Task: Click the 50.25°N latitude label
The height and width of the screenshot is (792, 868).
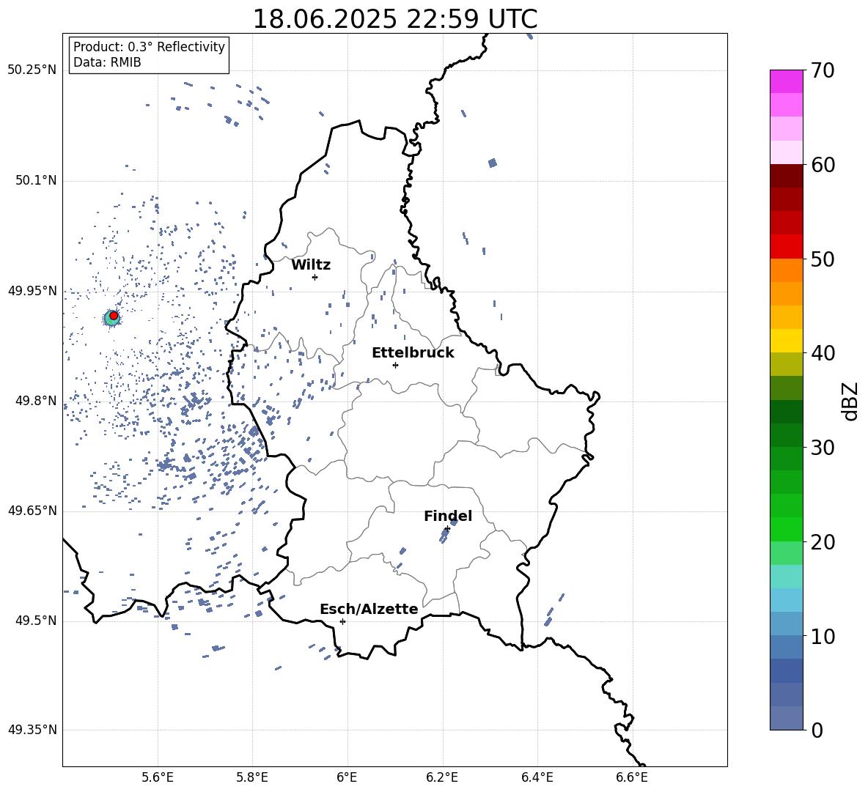Action: click(32, 70)
